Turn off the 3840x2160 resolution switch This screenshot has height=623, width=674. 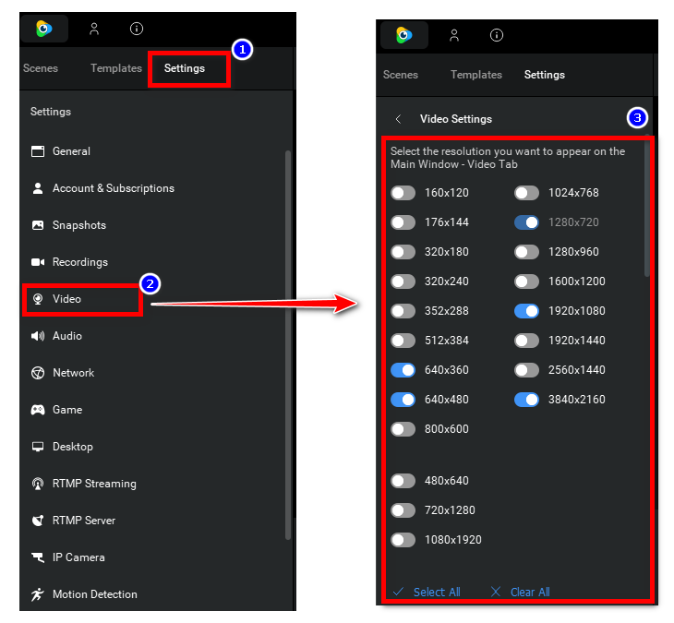[x=526, y=400]
